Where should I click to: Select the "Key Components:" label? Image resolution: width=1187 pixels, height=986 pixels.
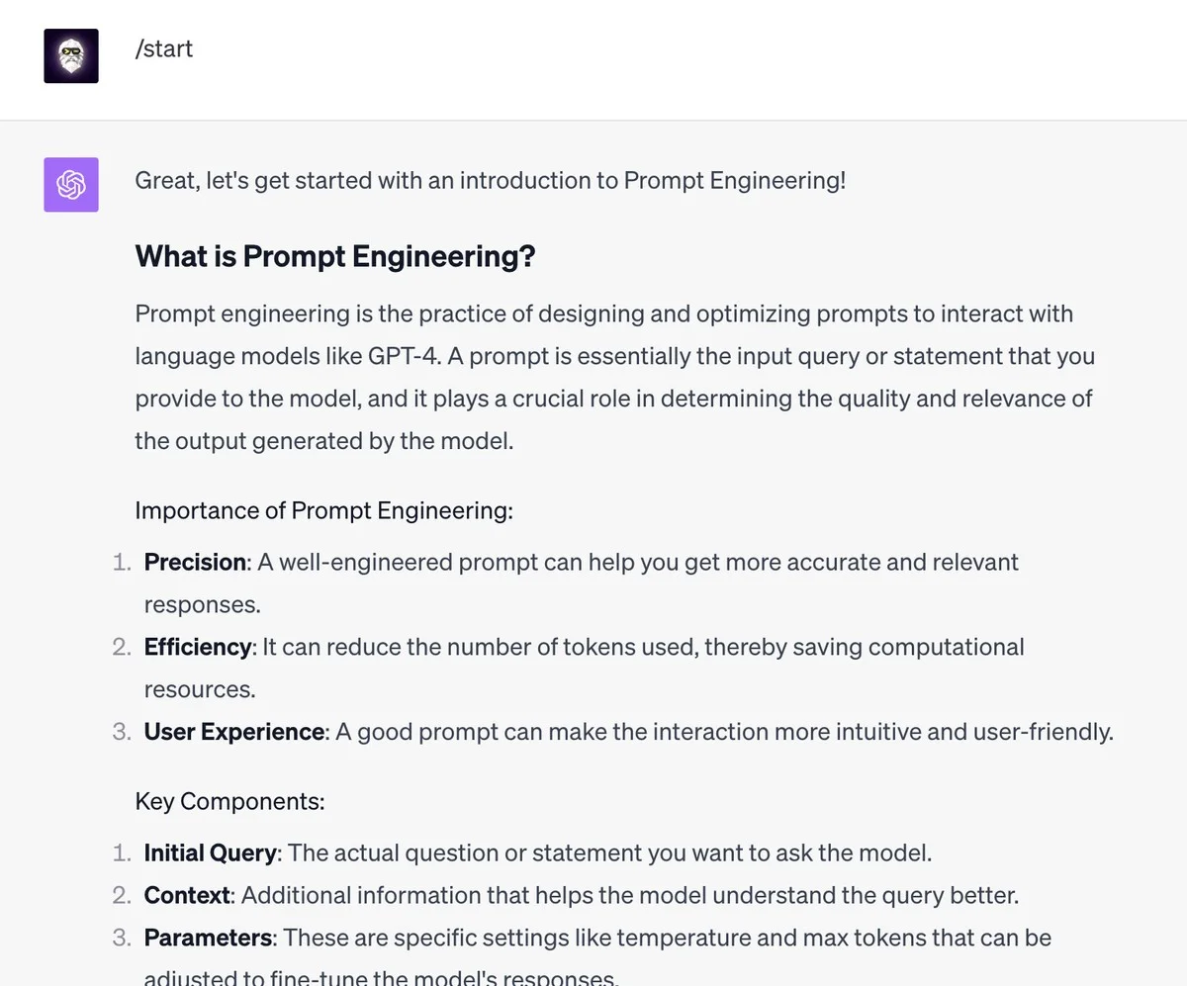[229, 801]
